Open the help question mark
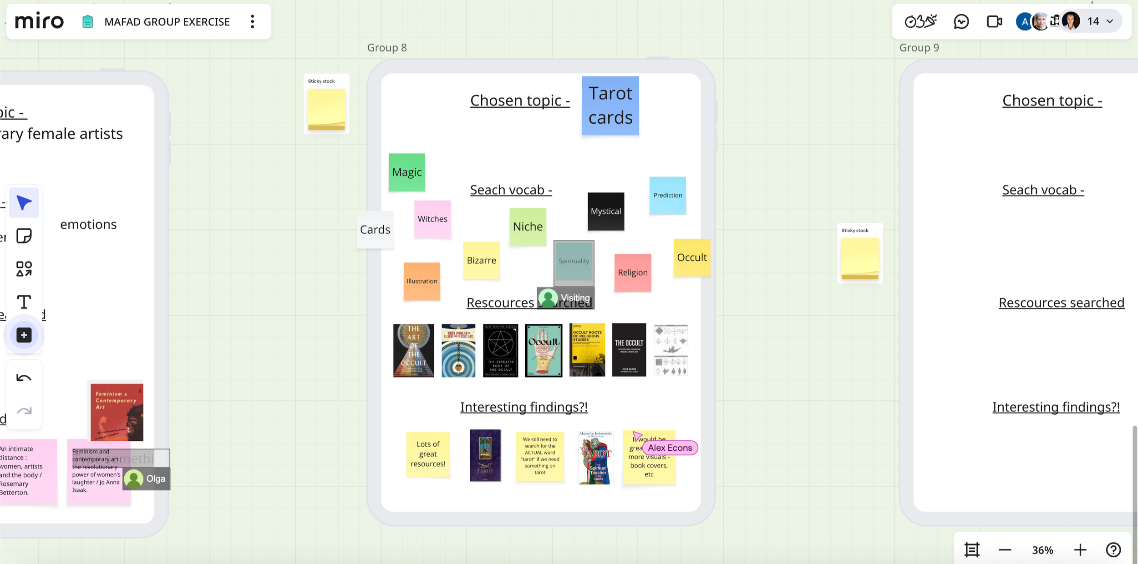 coord(1113,550)
